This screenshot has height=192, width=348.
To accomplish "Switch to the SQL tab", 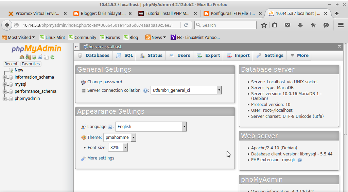I will [124, 55].
